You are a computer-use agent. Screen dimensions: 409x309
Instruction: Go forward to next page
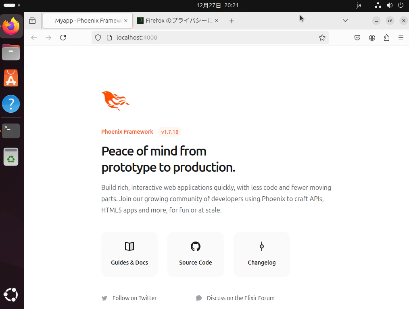(48, 38)
